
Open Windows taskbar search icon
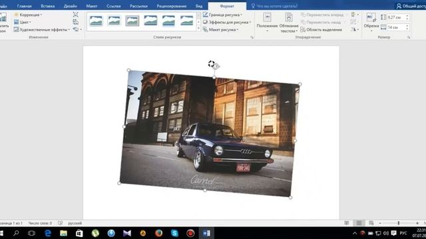pyautogui.click(x=16, y=233)
